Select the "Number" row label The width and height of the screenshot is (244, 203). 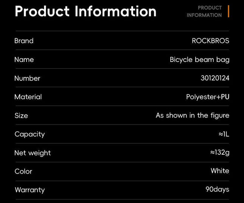click(x=27, y=78)
